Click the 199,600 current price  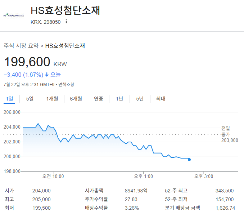coord(27,62)
